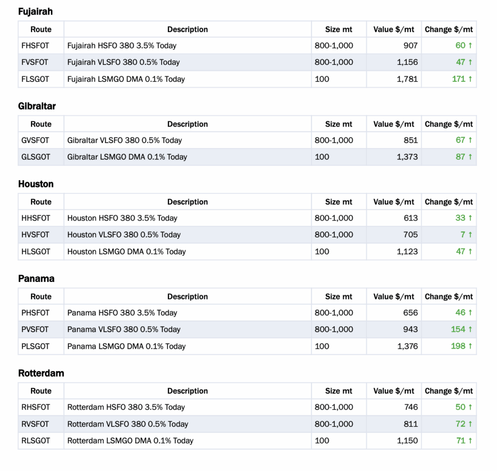The height and width of the screenshot is (471, 497).
Task: Click the Description header in Panama table
Action: pos(187,297)
